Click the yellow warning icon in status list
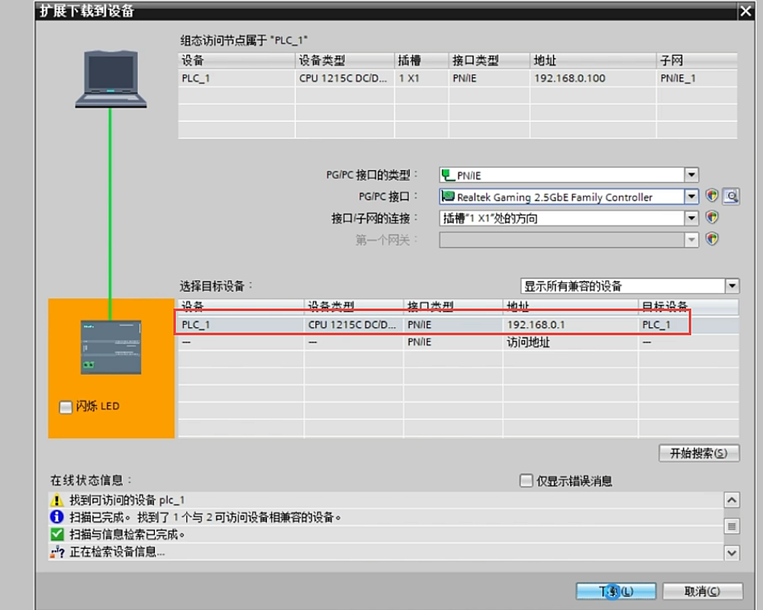The width and height of the screenshot is (763, 610). click(56, 500)
